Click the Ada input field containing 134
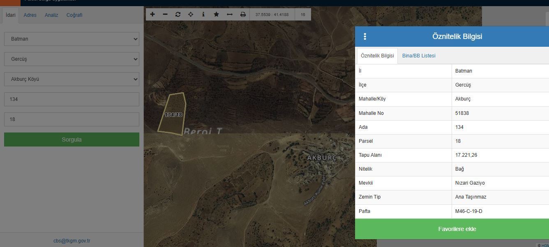The image size is (549, 247). click(72, 99)
